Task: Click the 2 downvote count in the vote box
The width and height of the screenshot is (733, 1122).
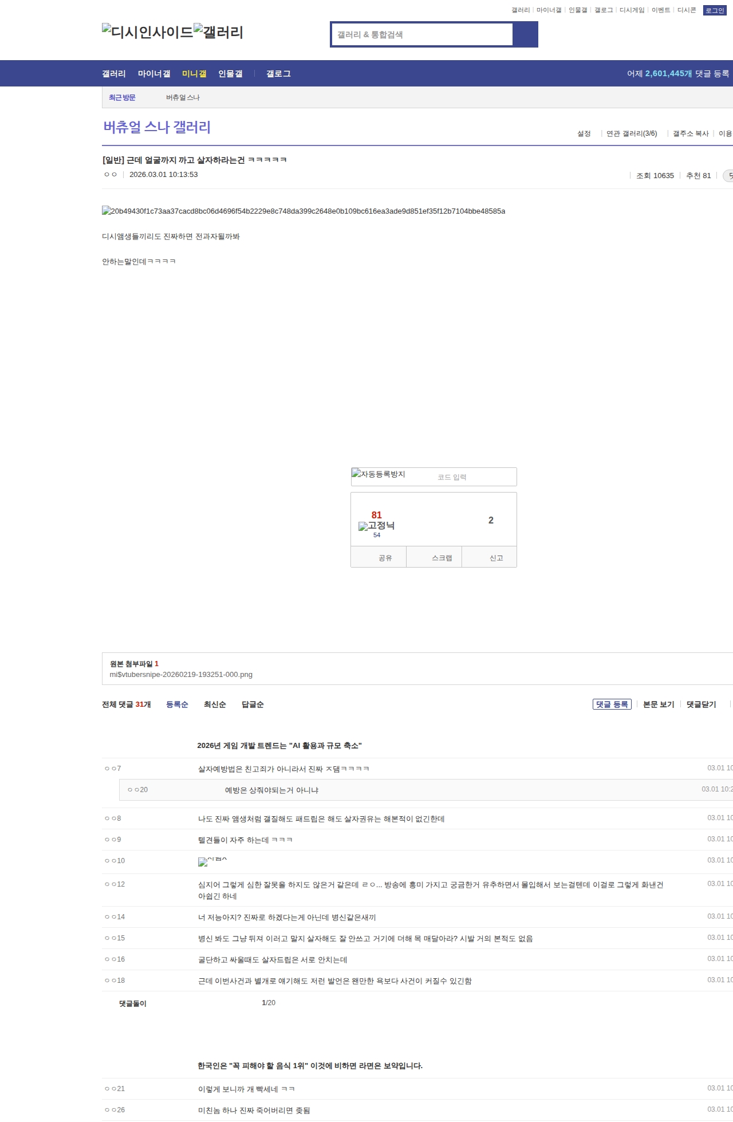Action: [x=491, y=520]
